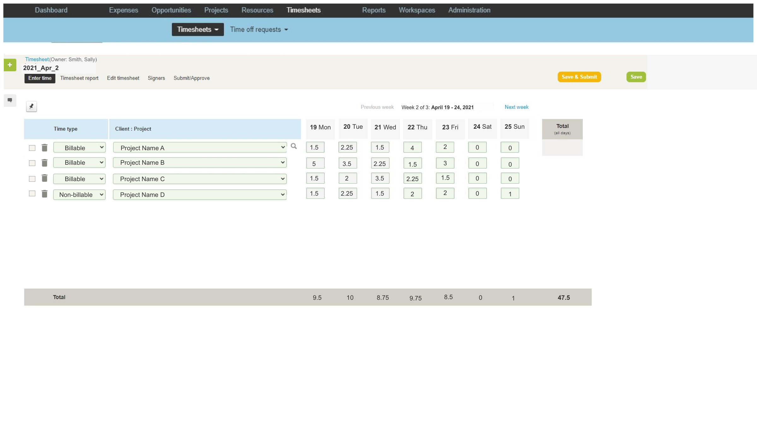Screen dimensions: 757x426
Task: Tick the checkbox for Project Name C row
Action: click(32, 179)
